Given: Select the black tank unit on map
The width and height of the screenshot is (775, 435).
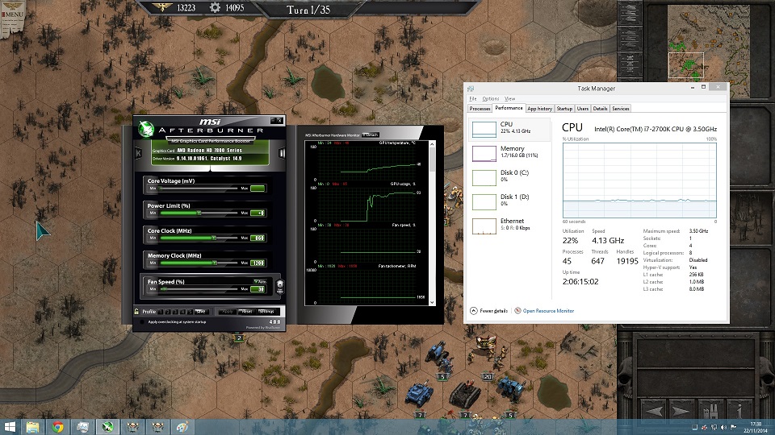Looking at the screenshot, I should coord(465,395).
